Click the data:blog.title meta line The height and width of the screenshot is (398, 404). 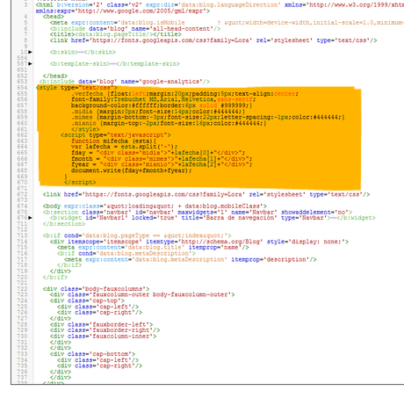(153, 248)
